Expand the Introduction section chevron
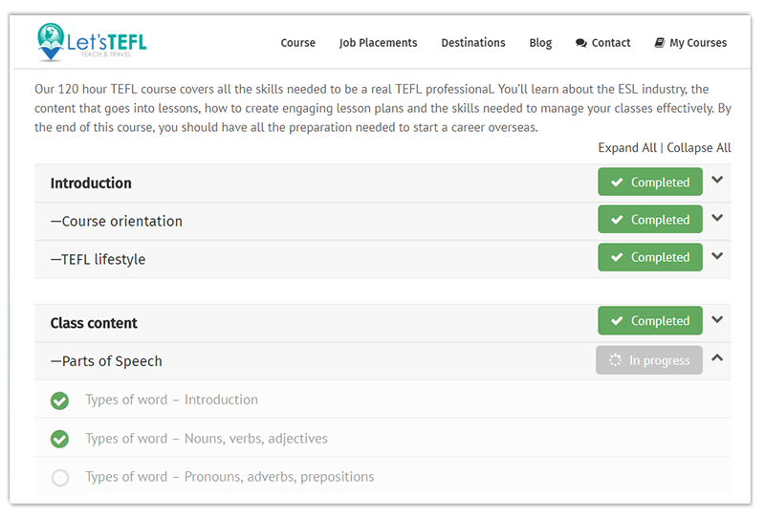The height and width of the screenshot is (518, 765). [716, 180]
